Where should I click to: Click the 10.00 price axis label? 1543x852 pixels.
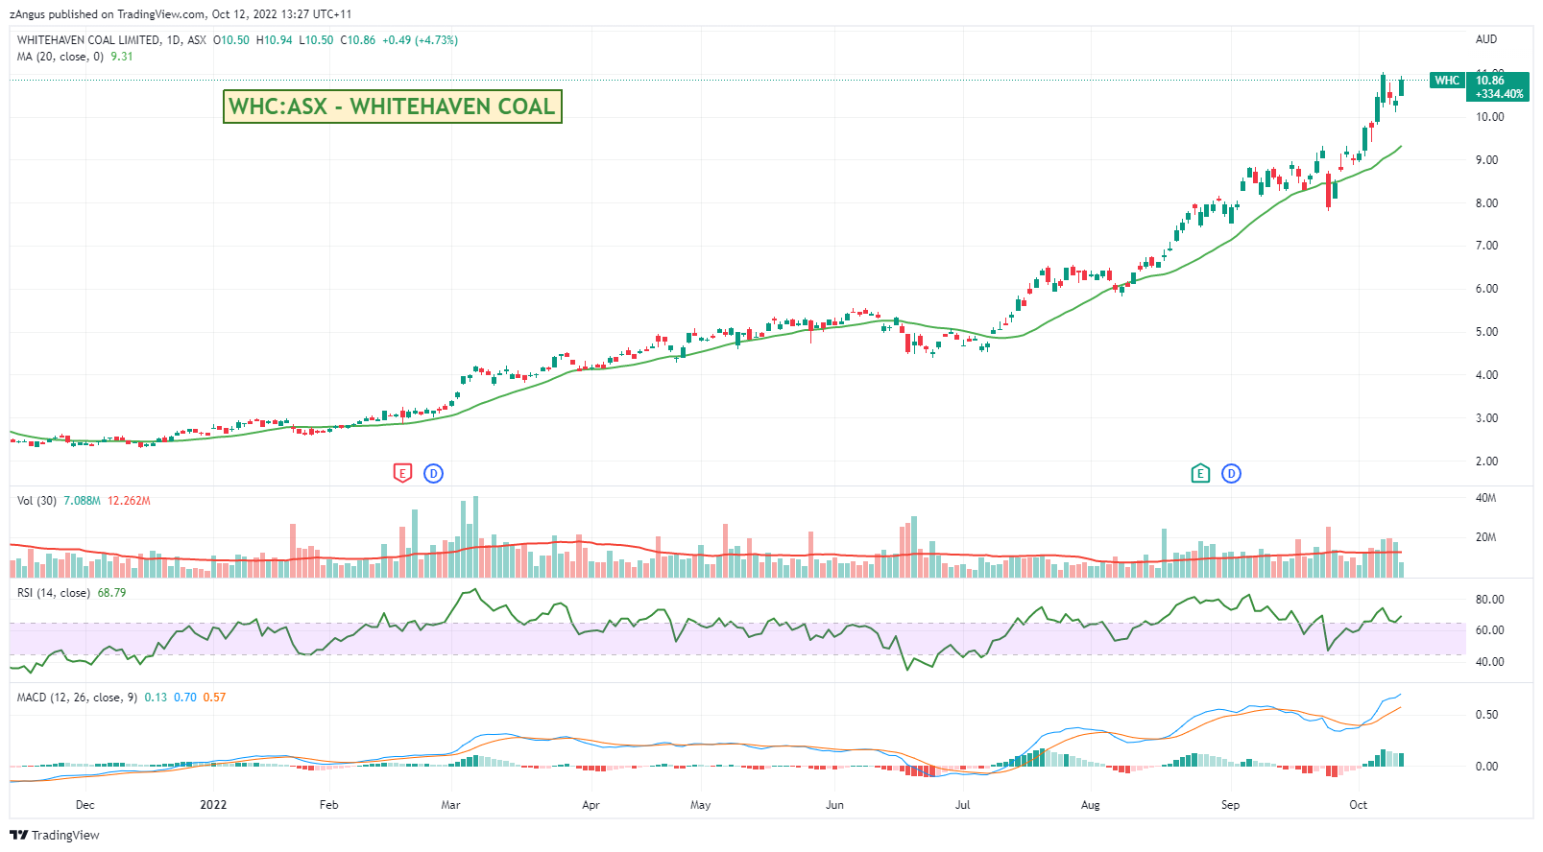tap(1490, 117)
